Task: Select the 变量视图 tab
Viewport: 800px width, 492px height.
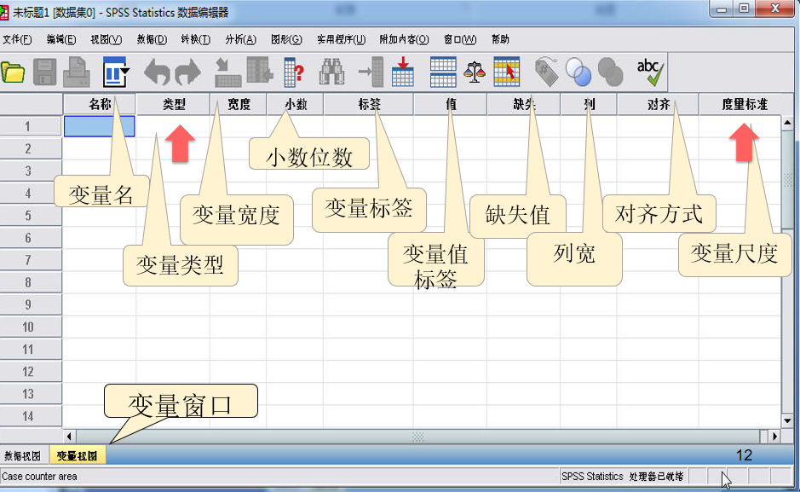Action: pos(77,455)
